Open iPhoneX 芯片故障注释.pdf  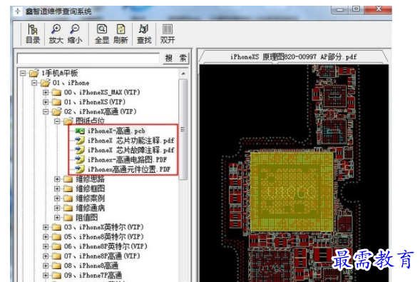point(131,150)
